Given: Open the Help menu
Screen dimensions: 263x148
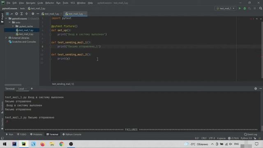Looking at the screenshot, I should (90, 3).
